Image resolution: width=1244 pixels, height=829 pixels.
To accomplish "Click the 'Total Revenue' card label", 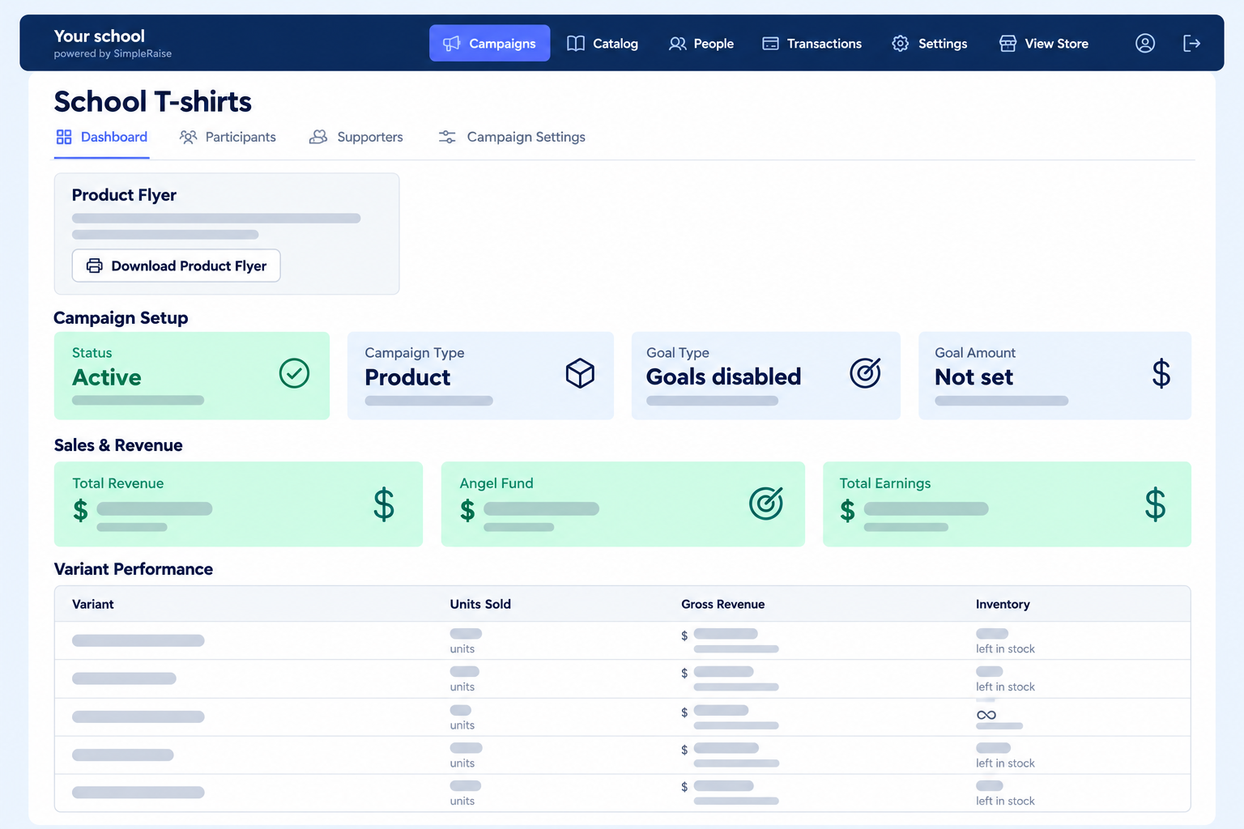I will [118, 483].
